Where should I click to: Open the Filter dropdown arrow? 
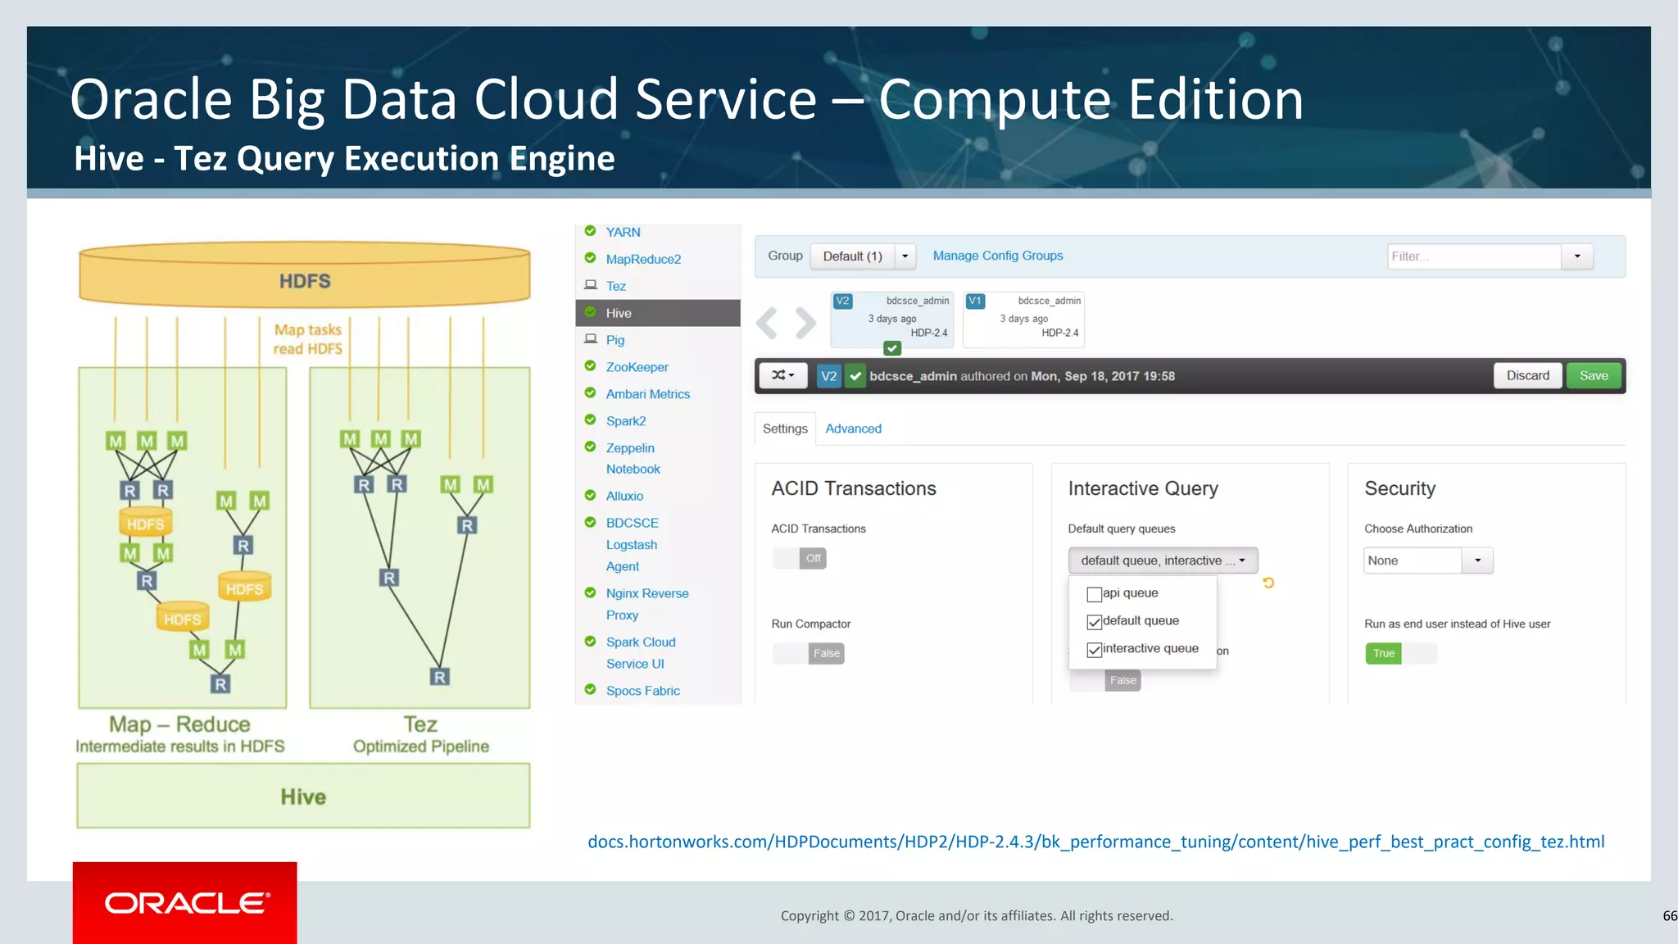click(1577, 256)
